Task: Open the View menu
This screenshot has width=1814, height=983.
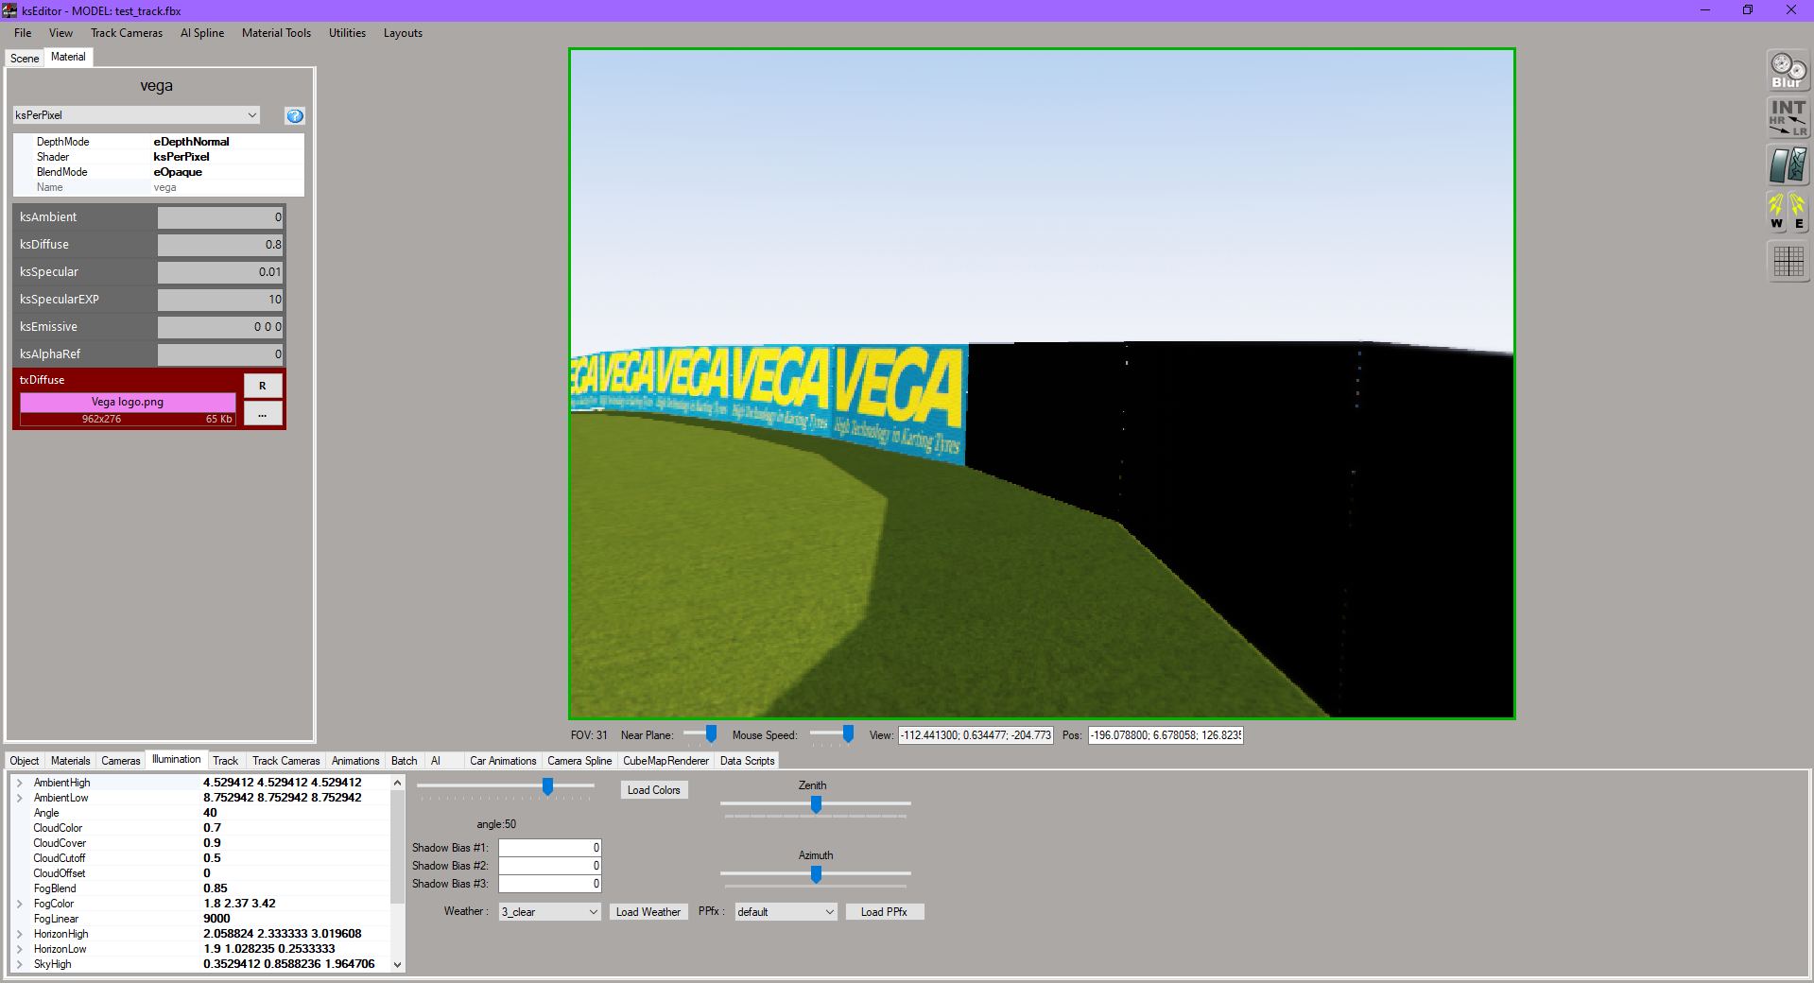Action: [60, 33]
